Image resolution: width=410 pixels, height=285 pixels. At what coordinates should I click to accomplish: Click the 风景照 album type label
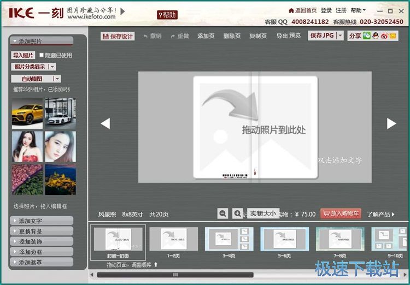tap(107, 214)
